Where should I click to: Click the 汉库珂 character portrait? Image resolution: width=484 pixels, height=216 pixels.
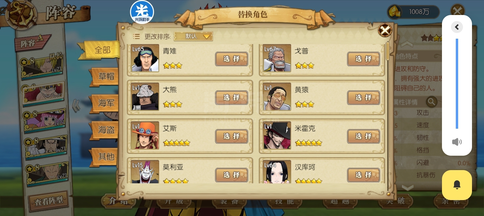[x=277, y=172]
